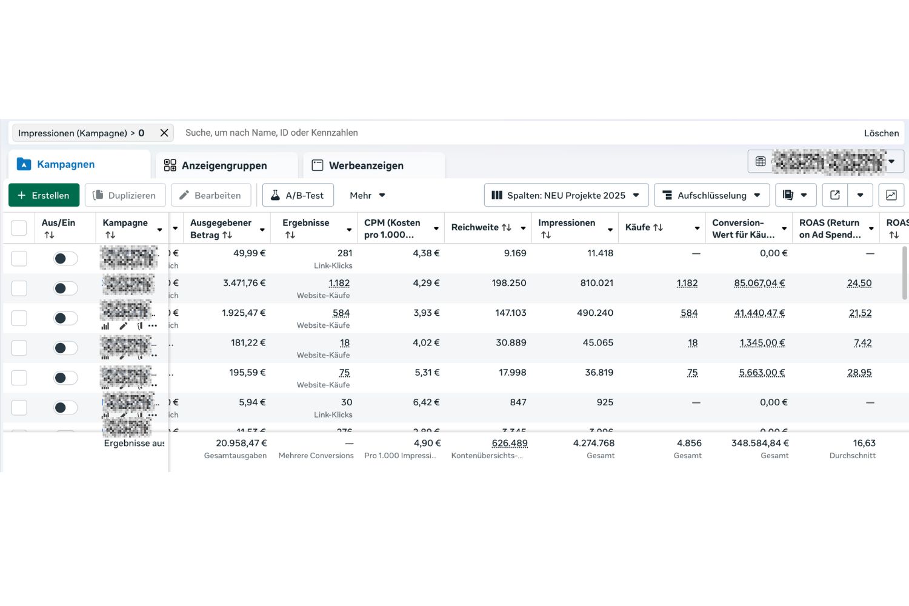This screenshot has width=909, height=606.
Task: Click the green Erstellen button
Action: (44, 195)
